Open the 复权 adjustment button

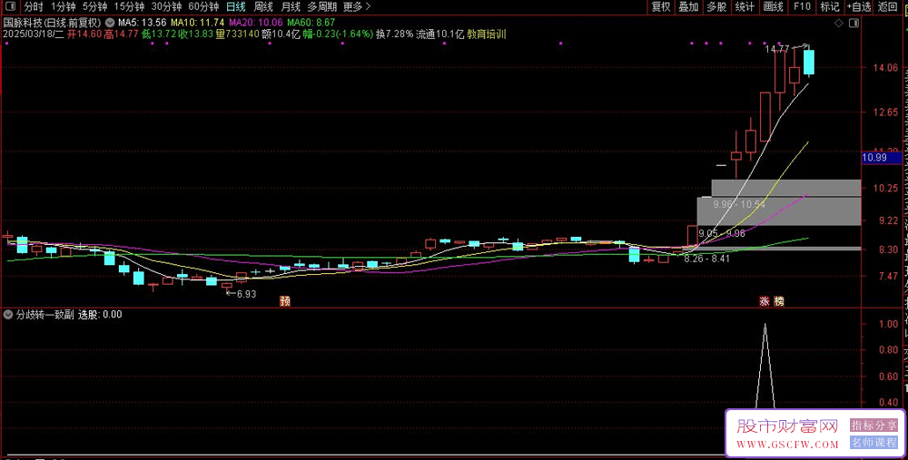pos(661,7)
